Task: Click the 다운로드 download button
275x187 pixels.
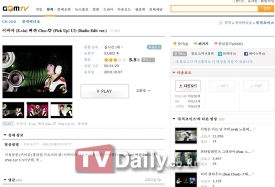Action: click(188, 86)
